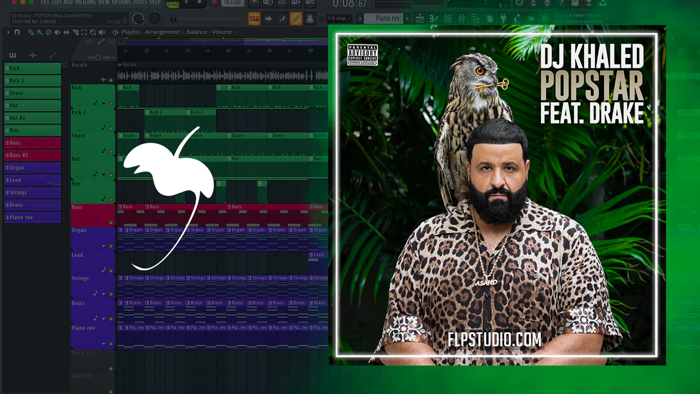Select the Kick pattern in picker
Viewport: 700px width, 394px height.
tap(33, 68)
